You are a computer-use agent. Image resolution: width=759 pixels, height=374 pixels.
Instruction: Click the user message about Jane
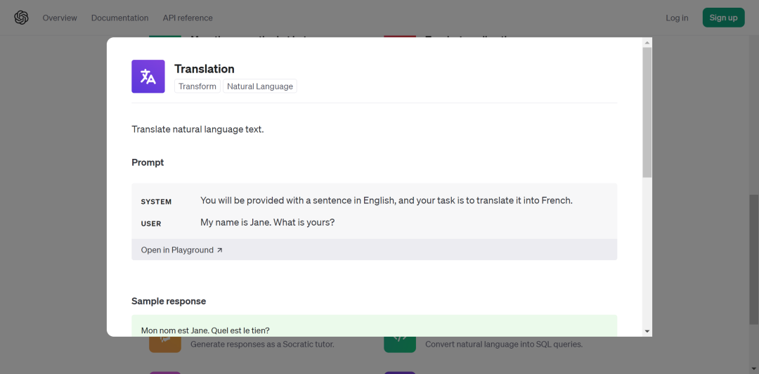coord(267,223)
